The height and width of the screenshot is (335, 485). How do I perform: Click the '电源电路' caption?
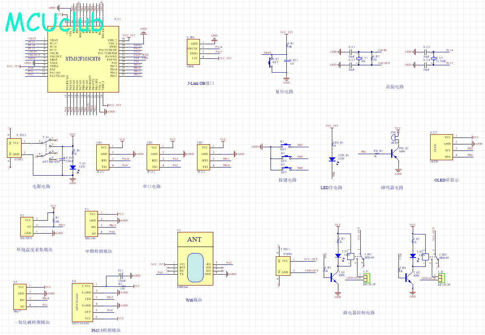coord(41,187)
